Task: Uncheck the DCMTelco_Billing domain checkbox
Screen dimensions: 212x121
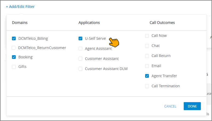Action: [x=14, y=38]
